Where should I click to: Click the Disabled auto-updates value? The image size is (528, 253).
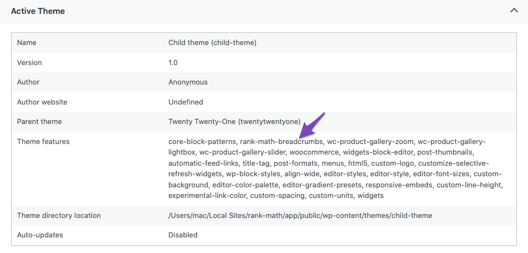(x=183, y=235)
